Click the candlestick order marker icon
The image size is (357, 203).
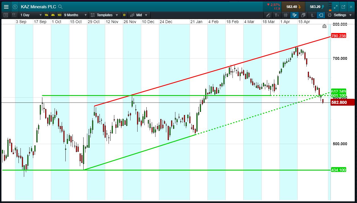click(x=312, y=15)
